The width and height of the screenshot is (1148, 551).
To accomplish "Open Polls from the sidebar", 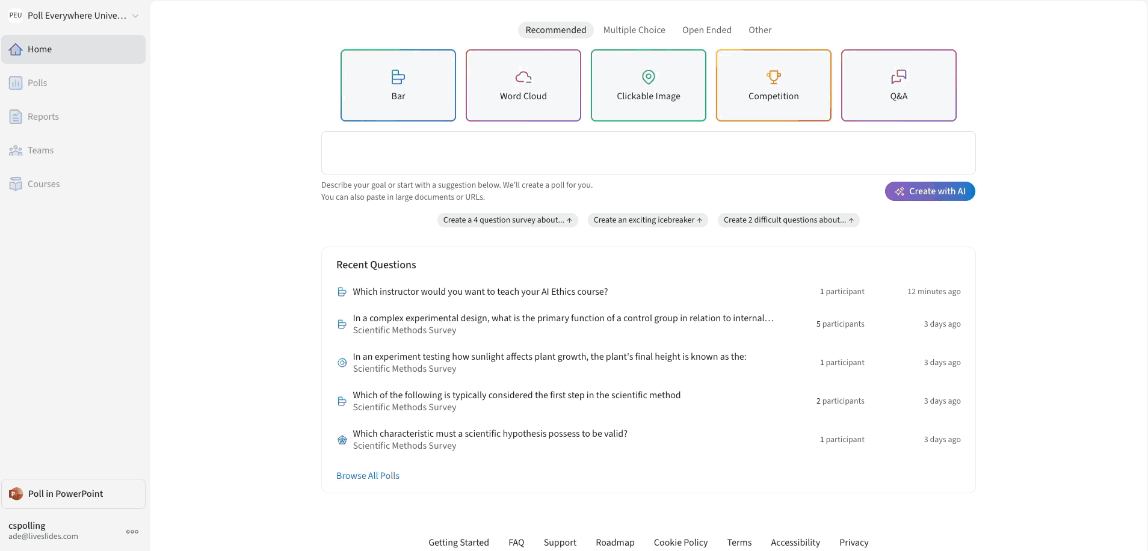I will 73,83.
